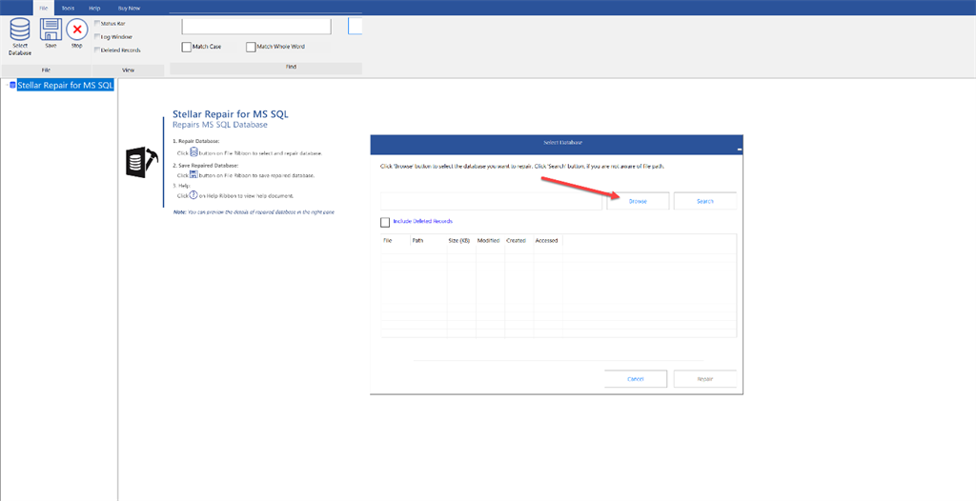Open the Tools ribbon tab
This screenshot has height=501, width=976.
[x=68, y=8]
